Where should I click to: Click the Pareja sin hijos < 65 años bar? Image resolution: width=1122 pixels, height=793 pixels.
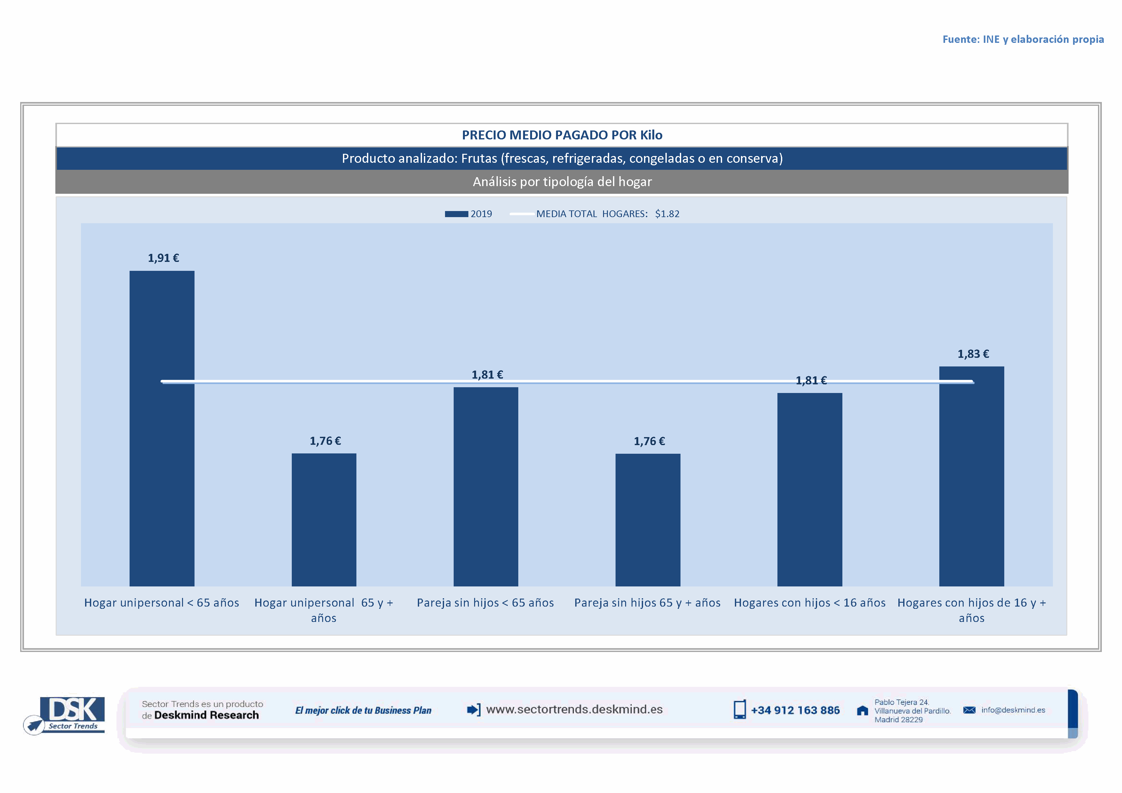[485, 488]
